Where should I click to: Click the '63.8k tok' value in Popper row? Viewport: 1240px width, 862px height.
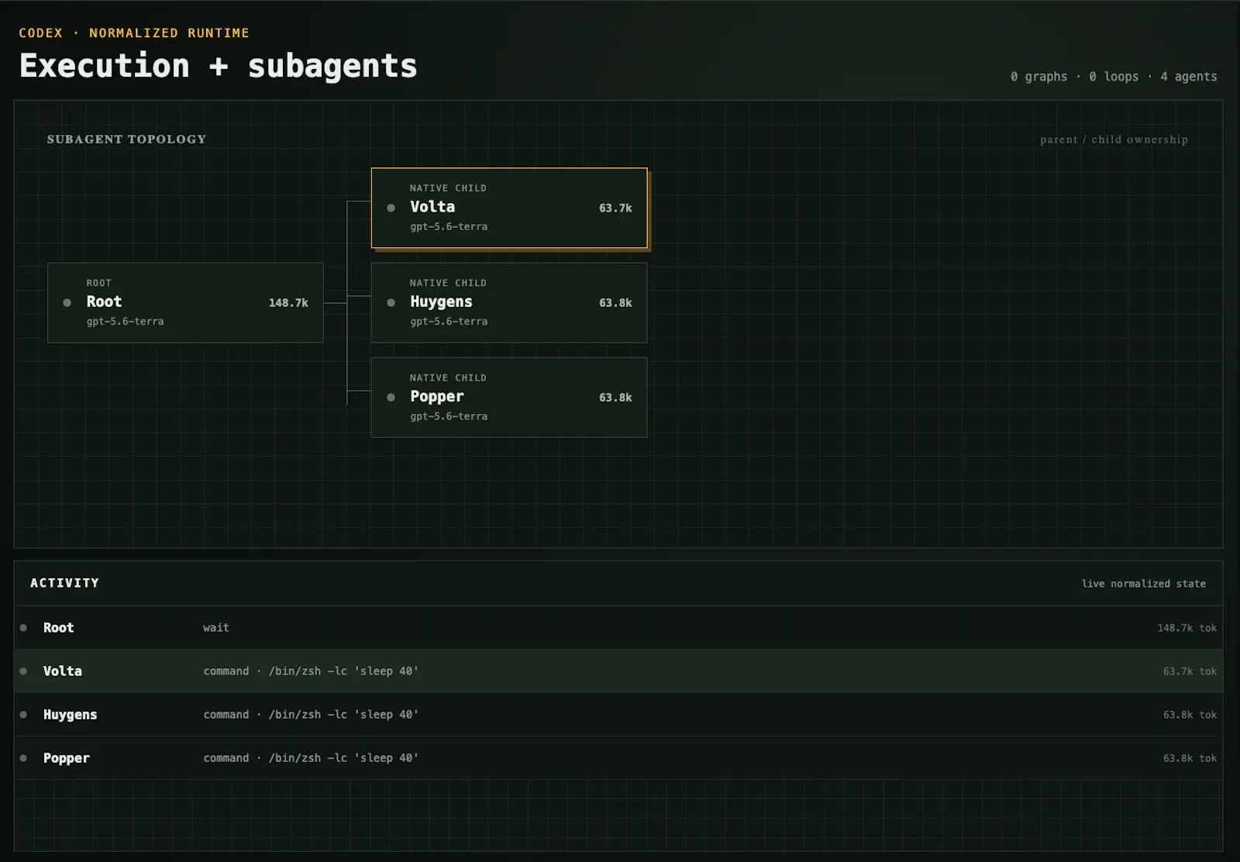(x=1190, y=758)
